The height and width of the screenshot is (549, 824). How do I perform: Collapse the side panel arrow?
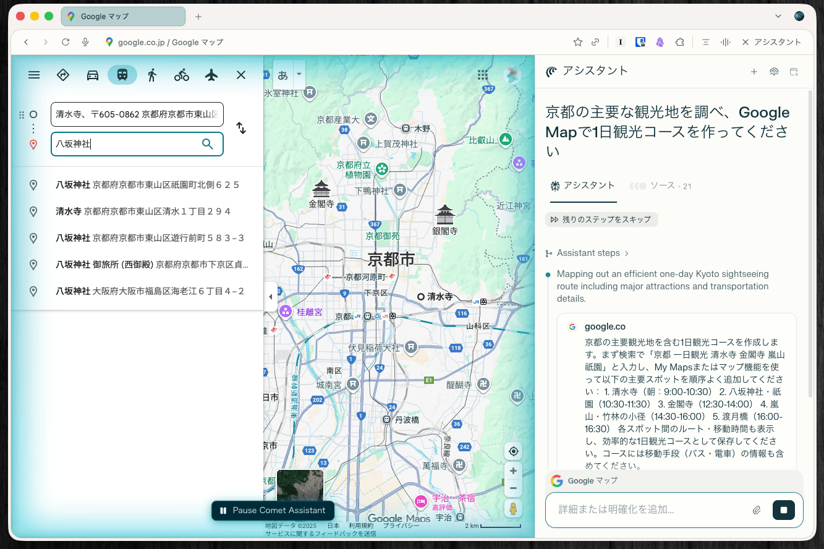270,297
